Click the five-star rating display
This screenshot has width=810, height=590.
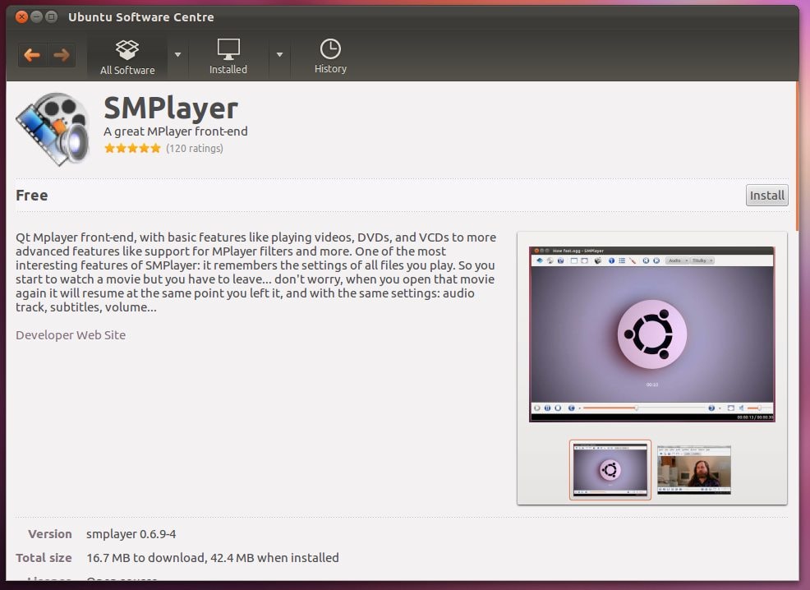point(133,148)
